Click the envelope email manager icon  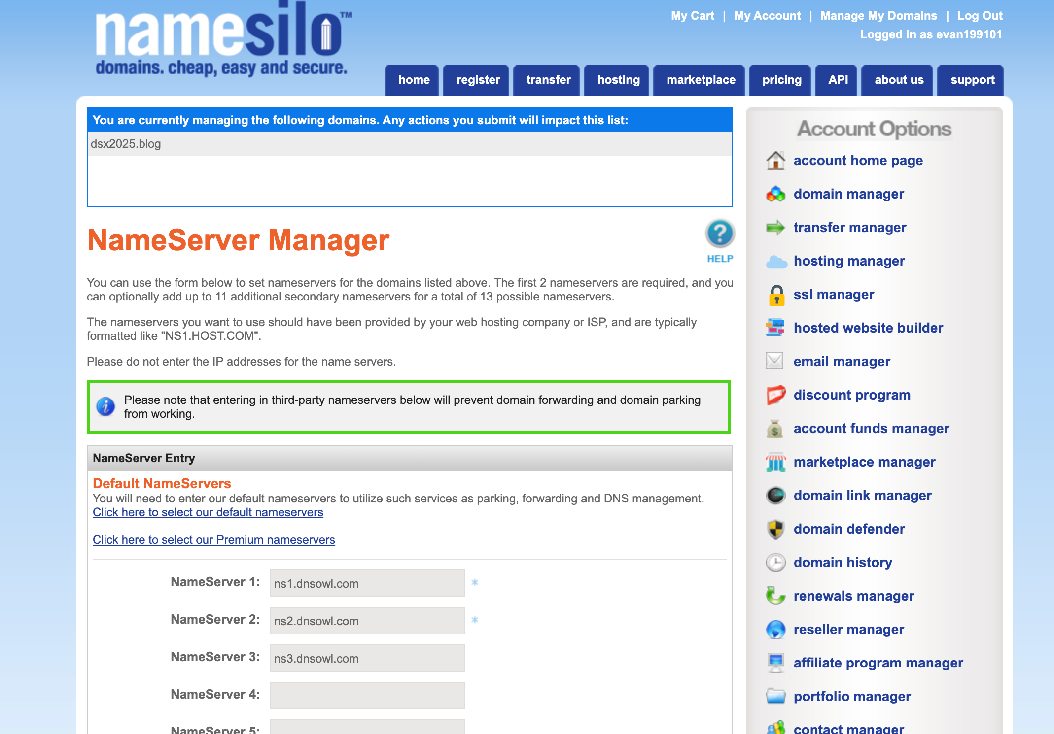pos(774,361)
